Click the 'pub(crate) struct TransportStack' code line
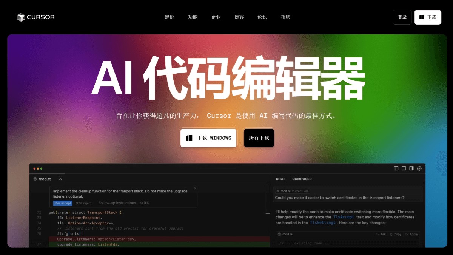The image size is (453, 255). [x=85, y=212]
